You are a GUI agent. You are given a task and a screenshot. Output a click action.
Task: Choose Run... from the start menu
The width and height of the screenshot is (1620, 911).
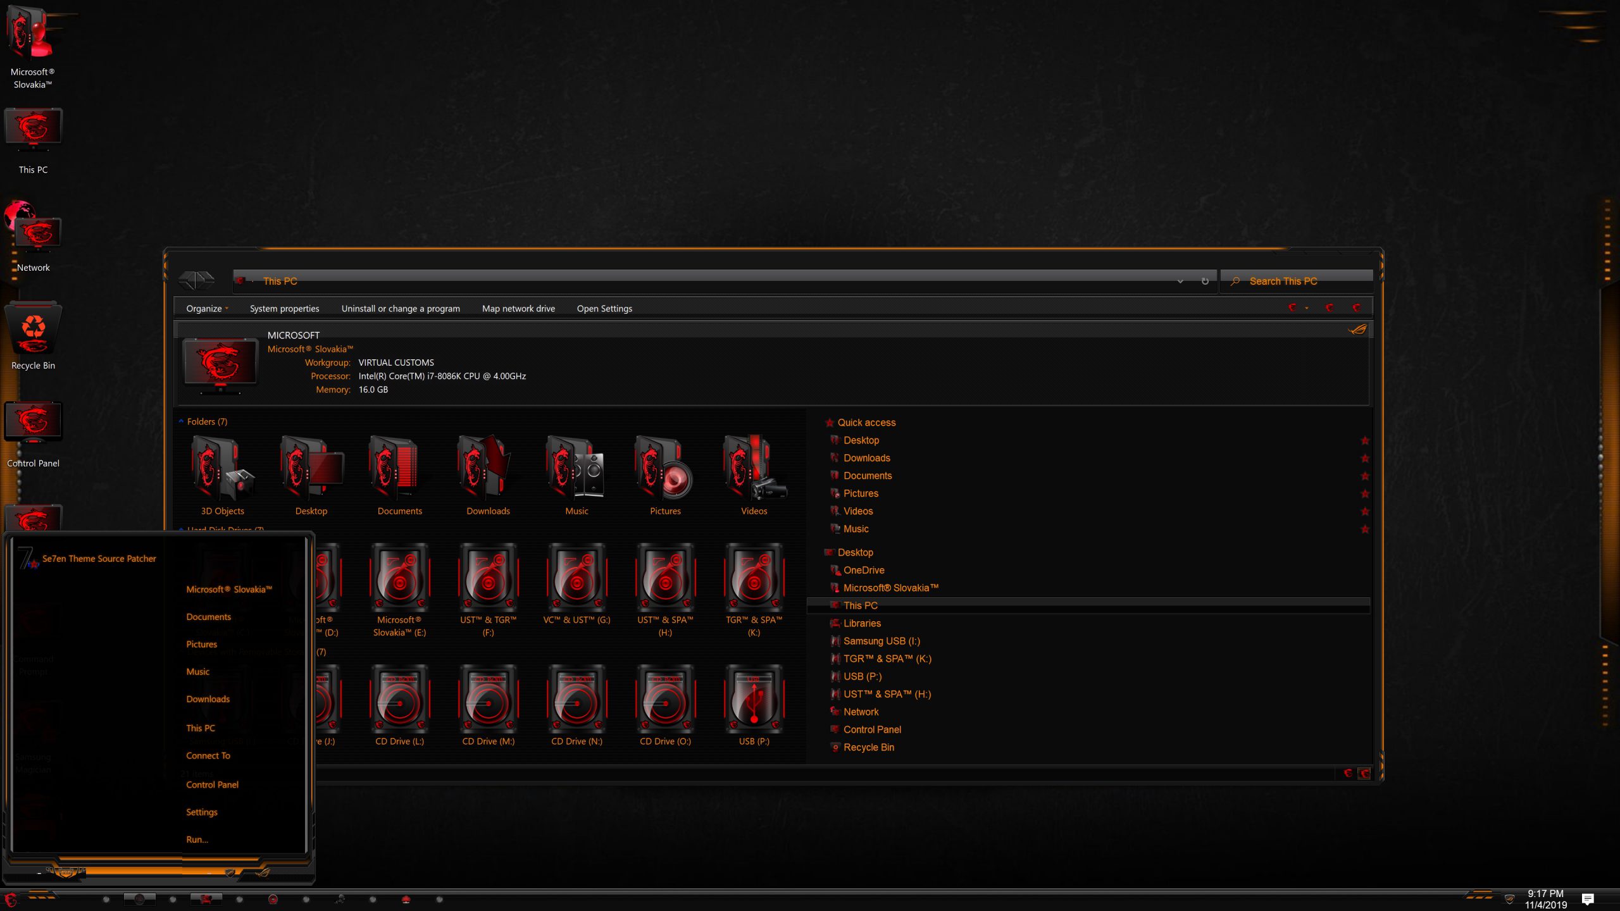click(197, 840)
